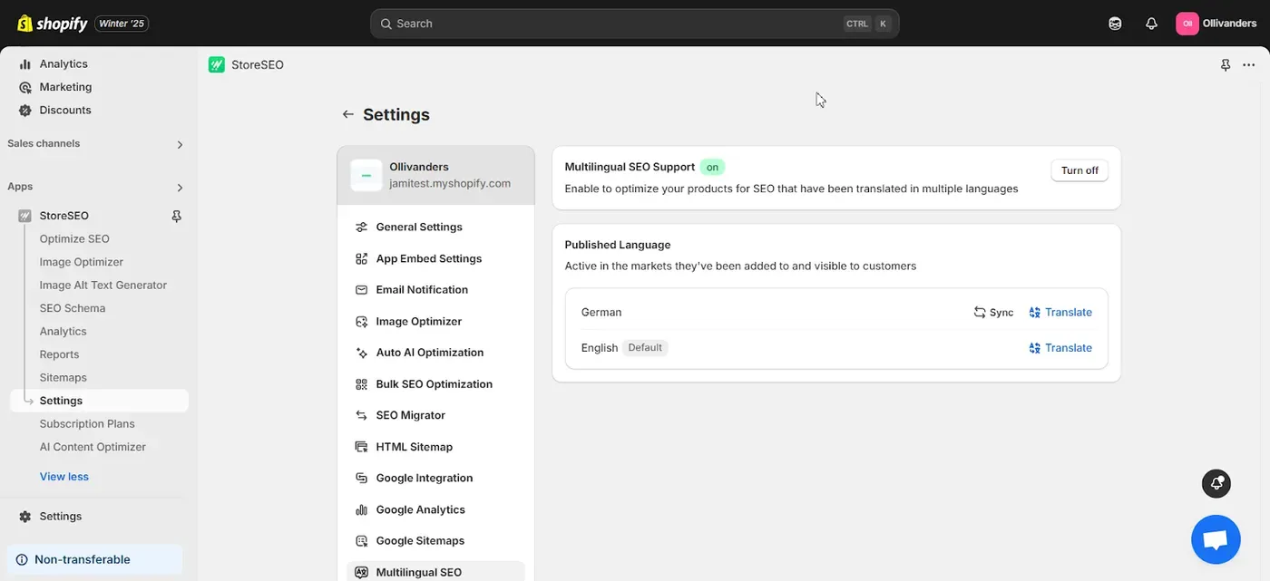Image resolution: width=1270 pixels, height=581 pixels.
Task: Open Subscription Plans page
Action: point(87,424)
